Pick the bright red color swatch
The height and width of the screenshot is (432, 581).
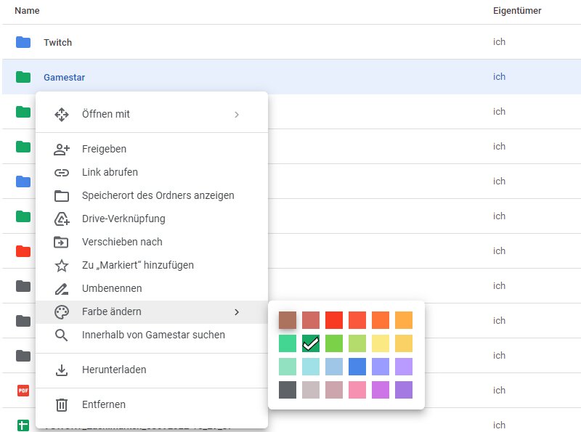334,319
